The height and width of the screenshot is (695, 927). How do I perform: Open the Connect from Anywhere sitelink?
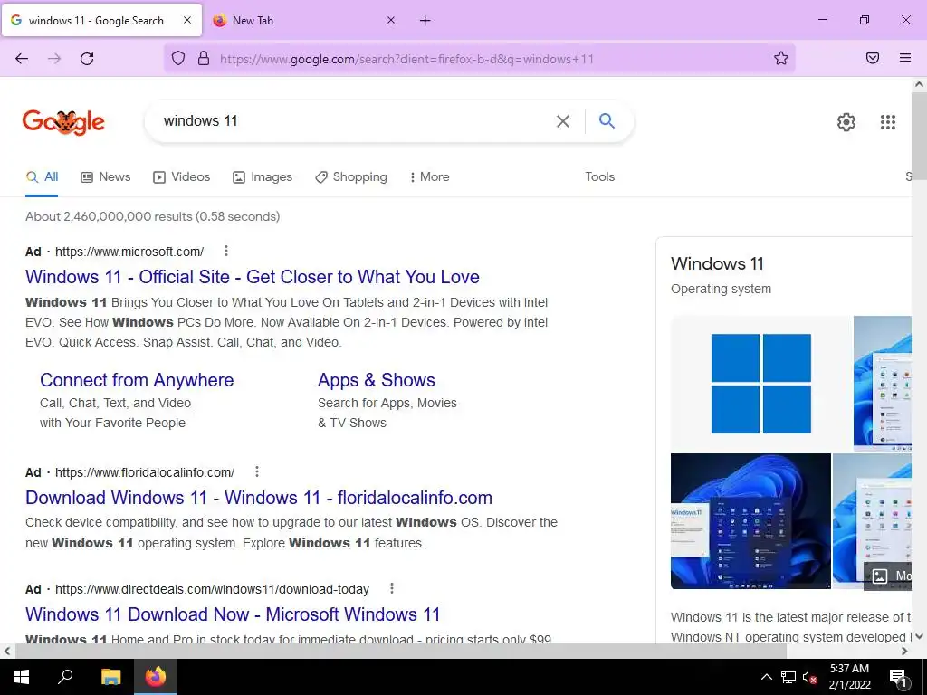pyautogui.click(x=137, y=380)
